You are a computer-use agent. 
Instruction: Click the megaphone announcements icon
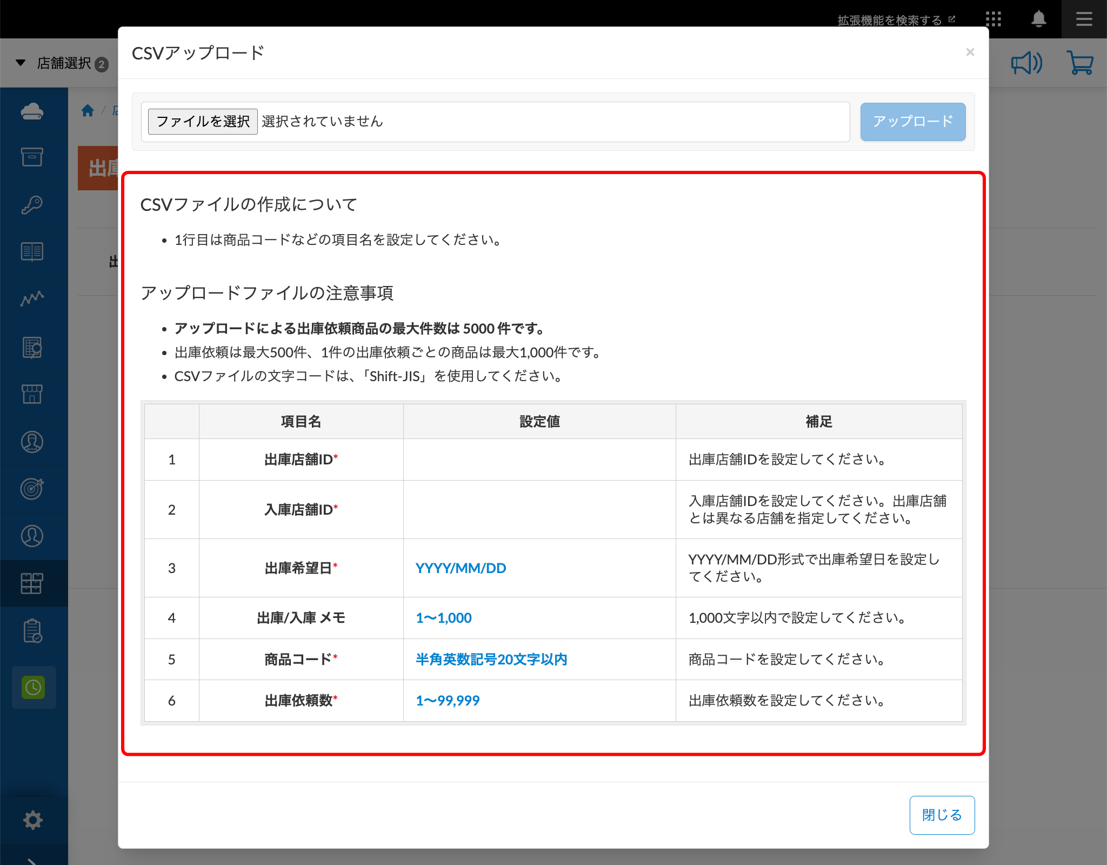1026,63
